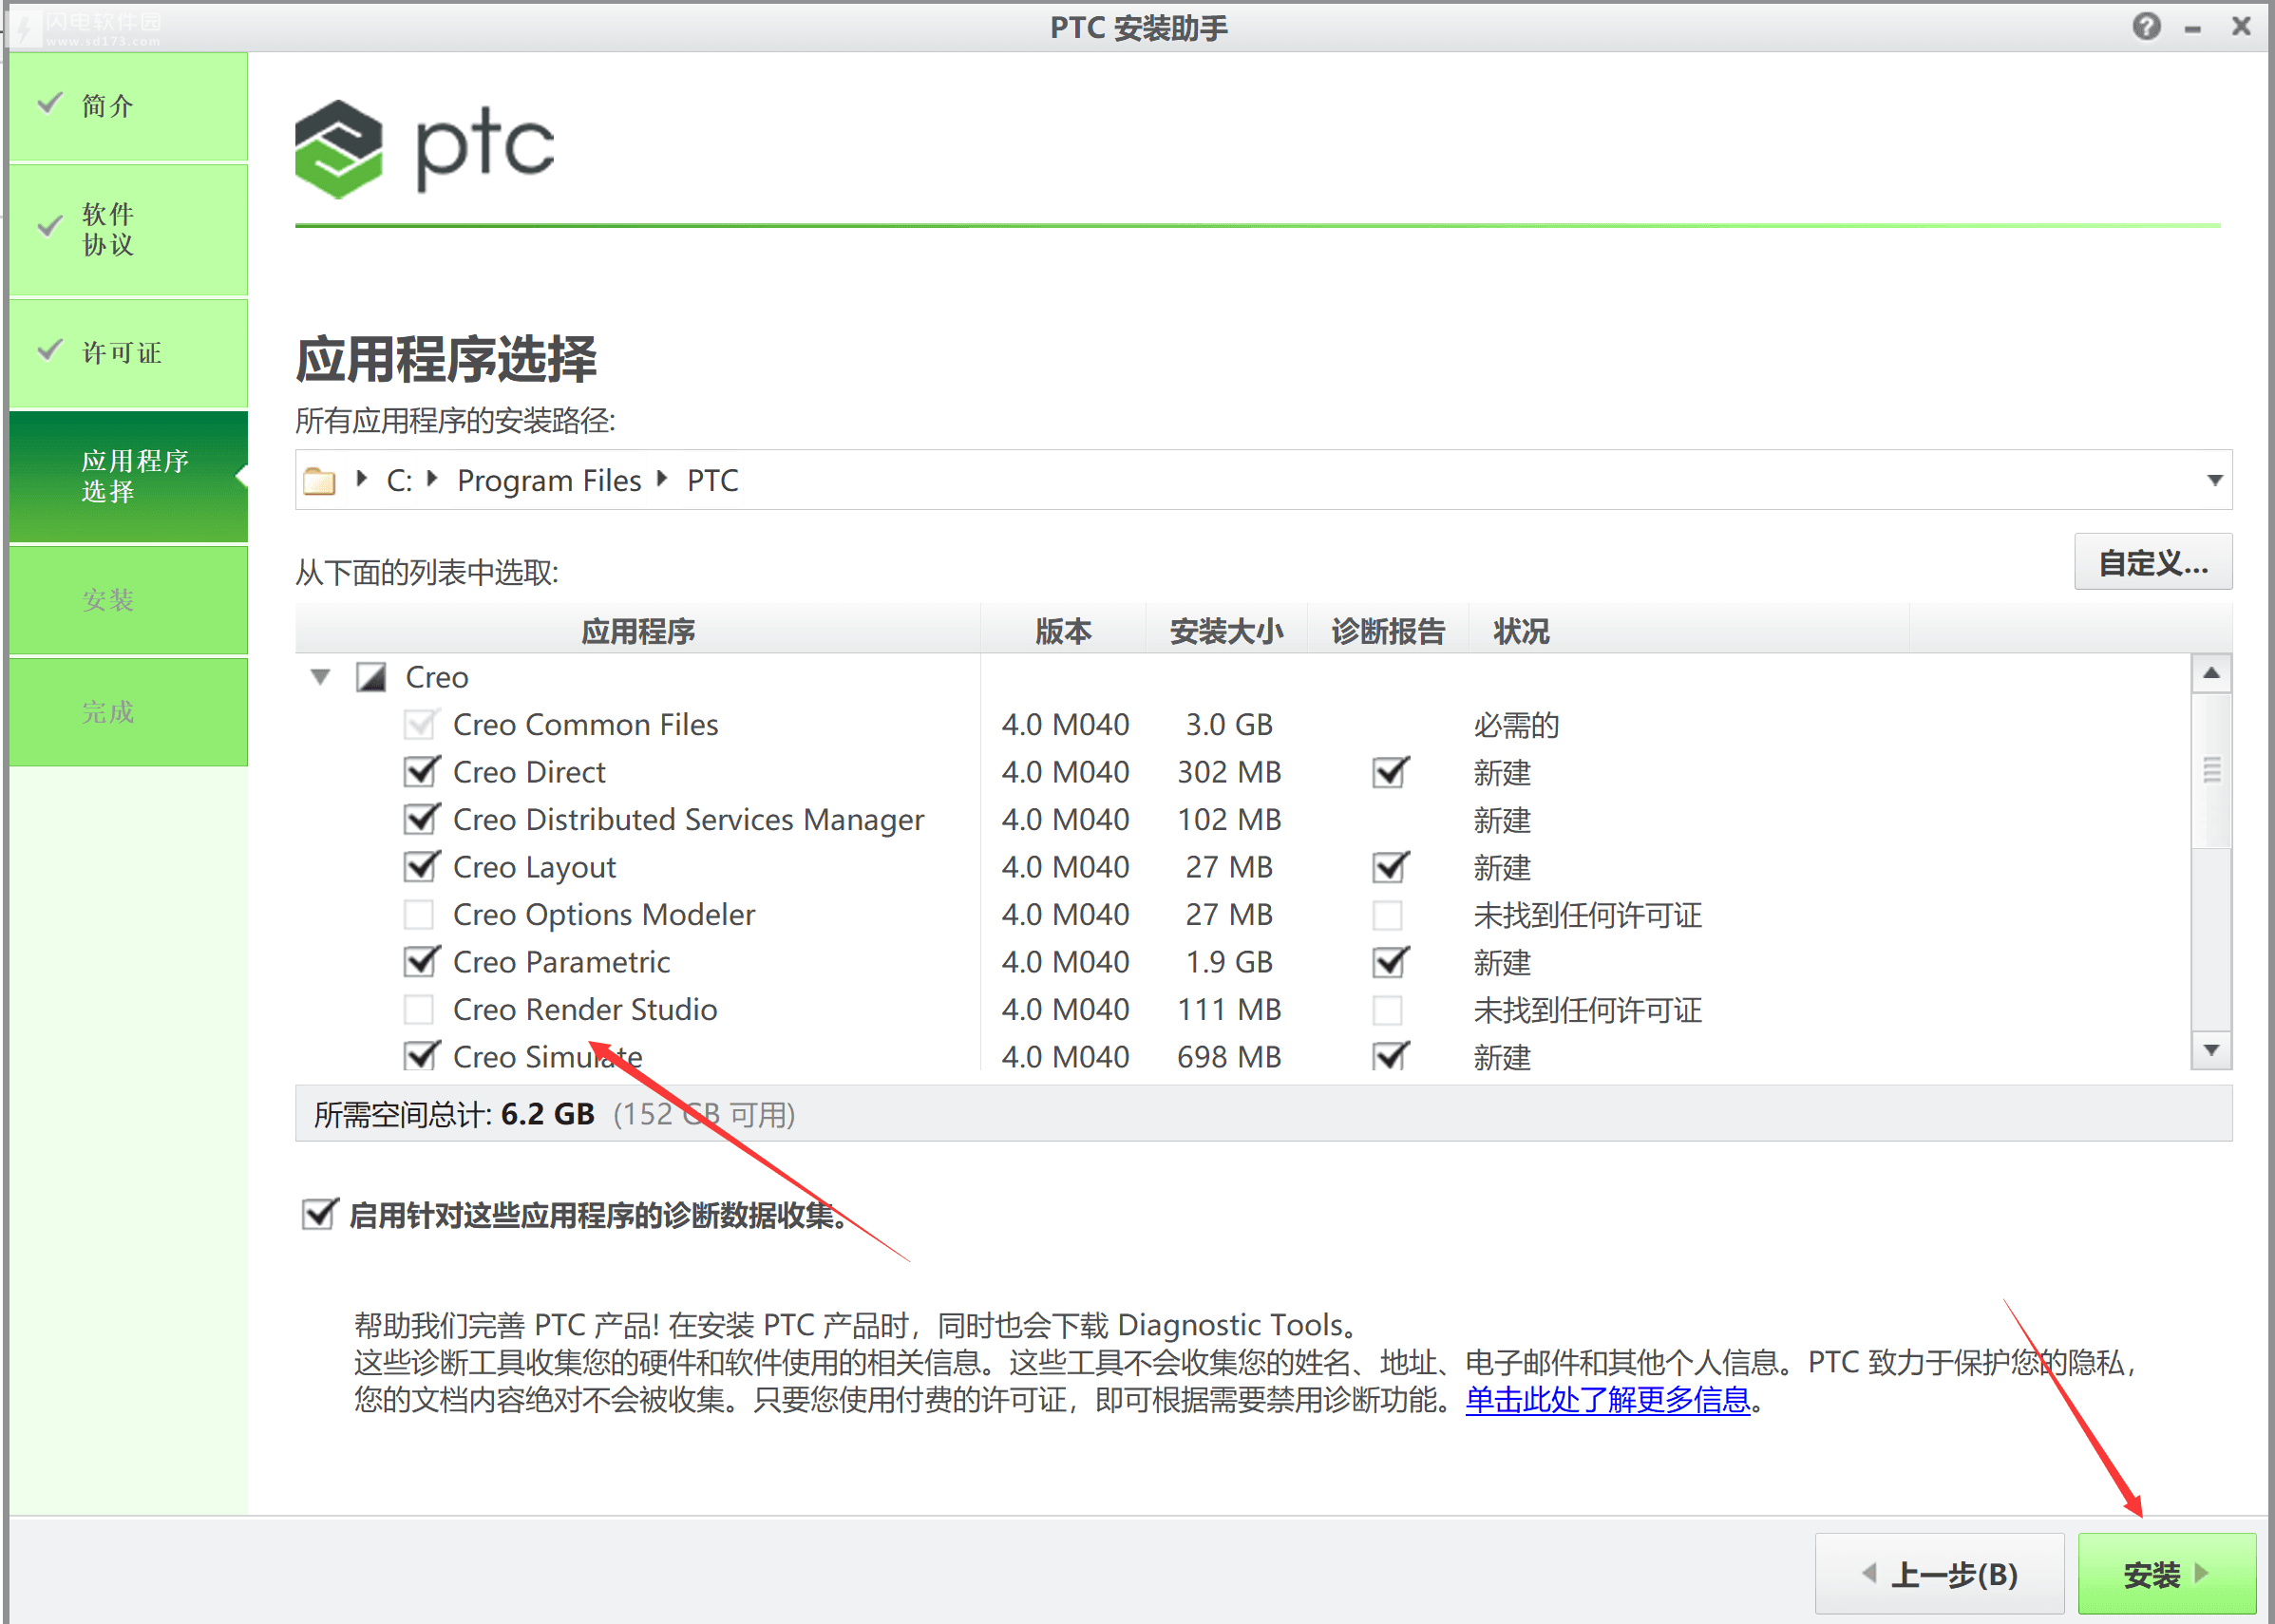This screenshot has width=2275, height=1624.
Task: Click the folder icon in install path
Action: [x=319, y=481]
